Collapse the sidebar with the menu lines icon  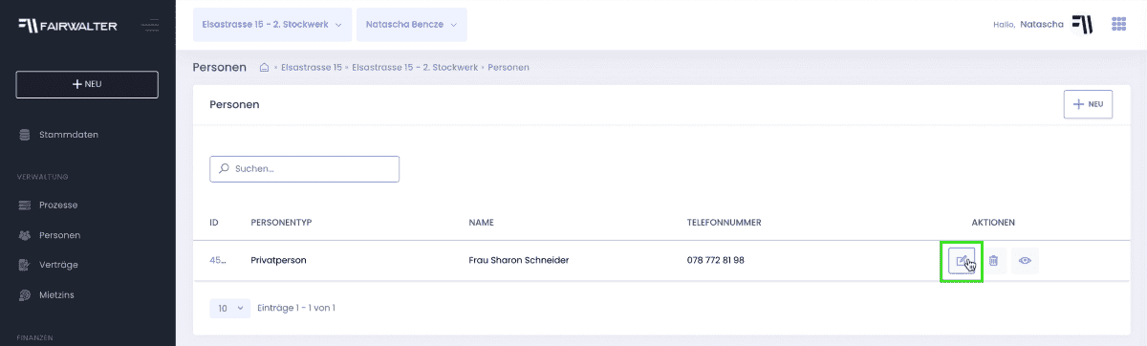(x=150, y=25)
